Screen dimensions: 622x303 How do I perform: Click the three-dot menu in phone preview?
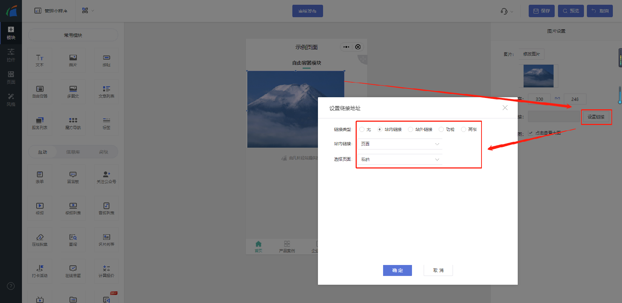(346, 47)
